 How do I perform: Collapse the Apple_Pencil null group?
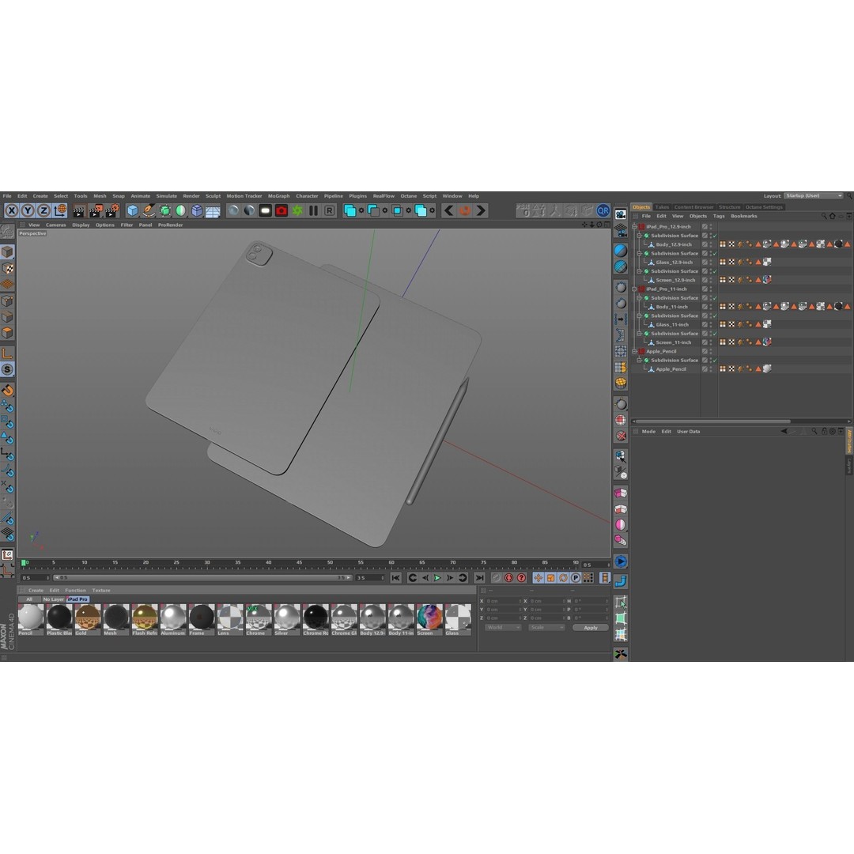[x=634, y=351]
